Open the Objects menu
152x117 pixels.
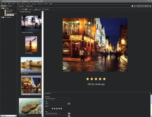click(x=34, y=4)
